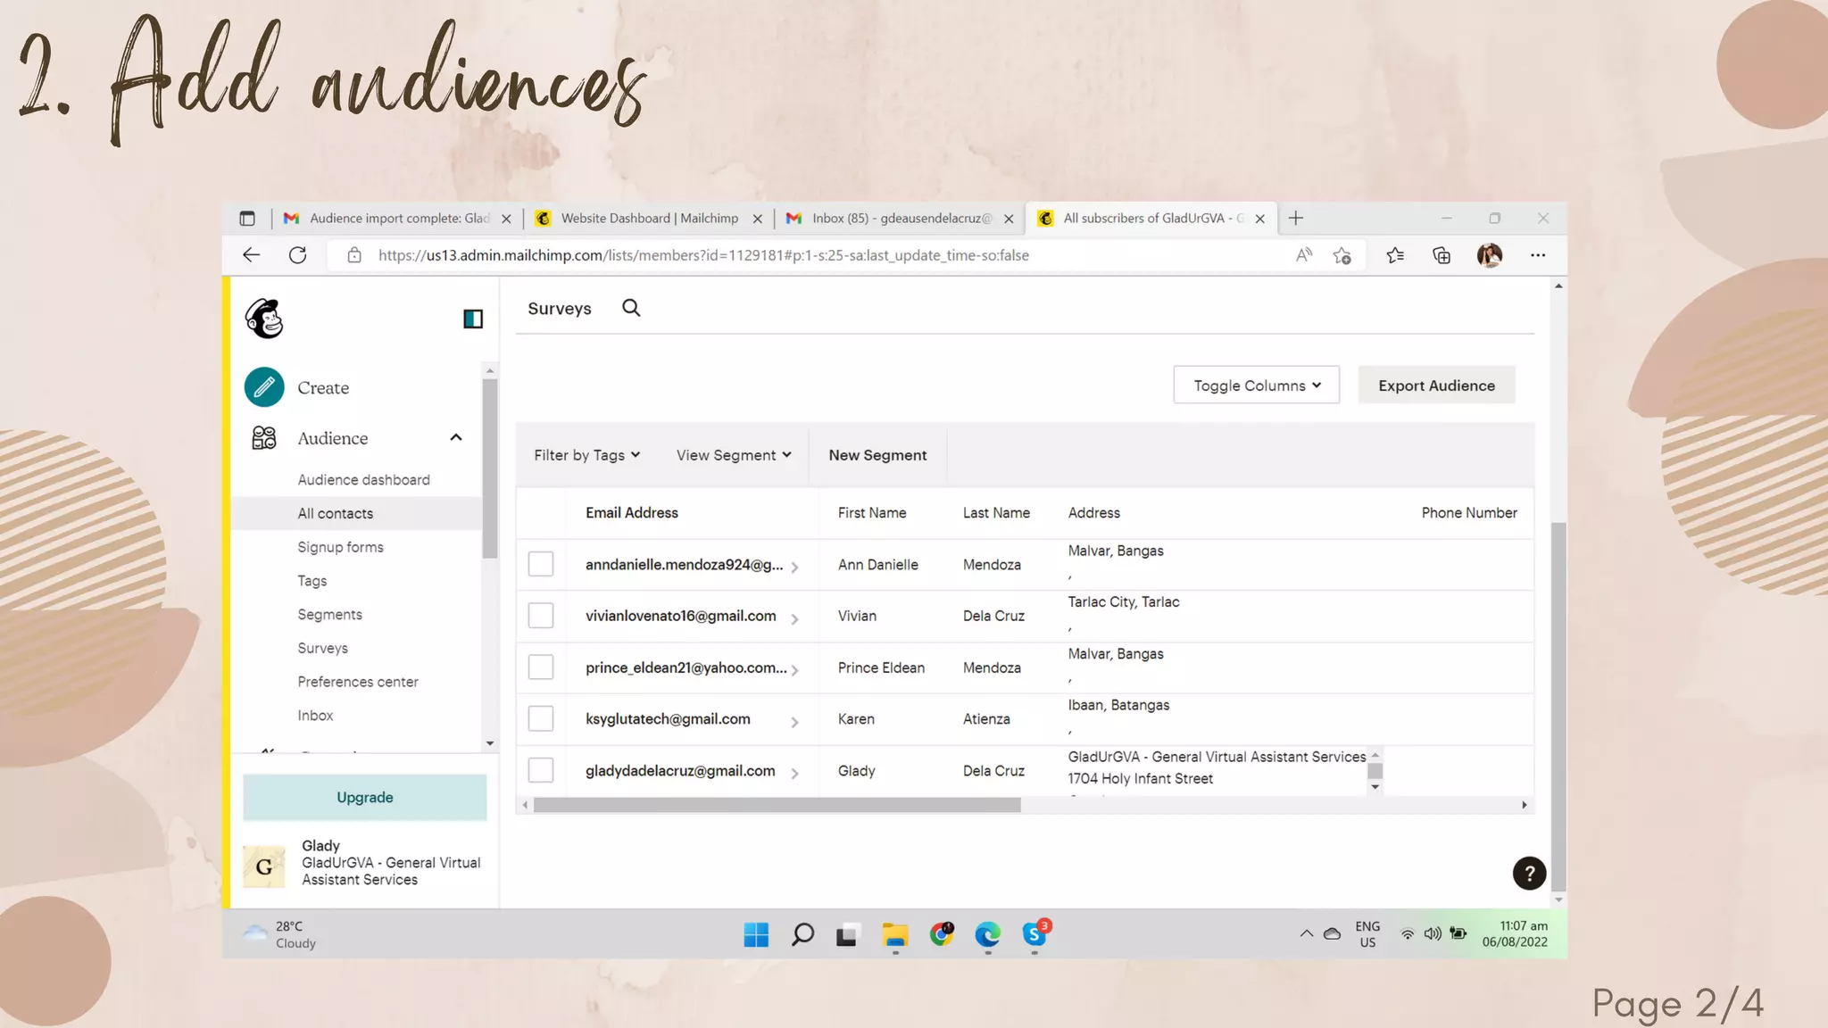Check the box for anndanielle.mendoza924 contact
The image size is (1828, 1028).
pyautogui.click(x=541, y=564)
